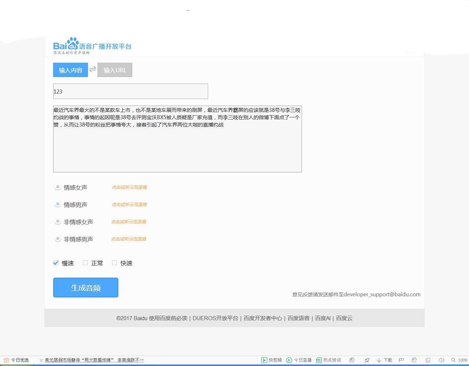Viewport: 469px width, 366px height.
Task: Toggle IE compatibility mode icon
Action: [x=414, y=360]
